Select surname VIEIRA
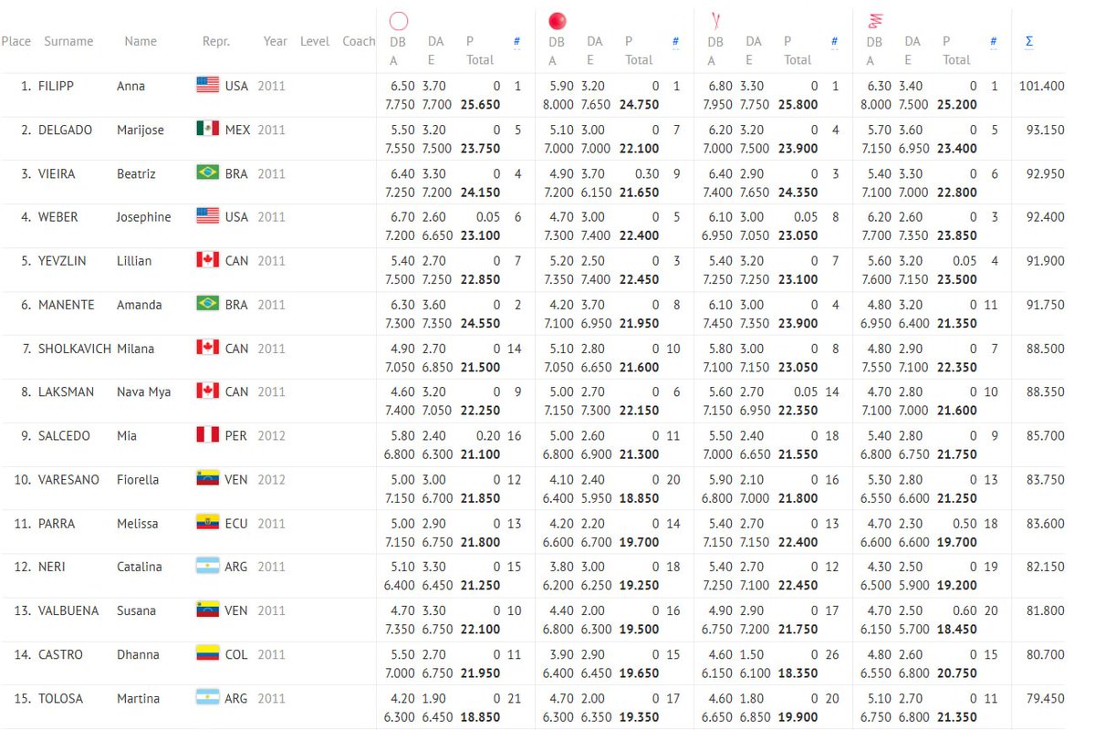 [x=57, y=173]
